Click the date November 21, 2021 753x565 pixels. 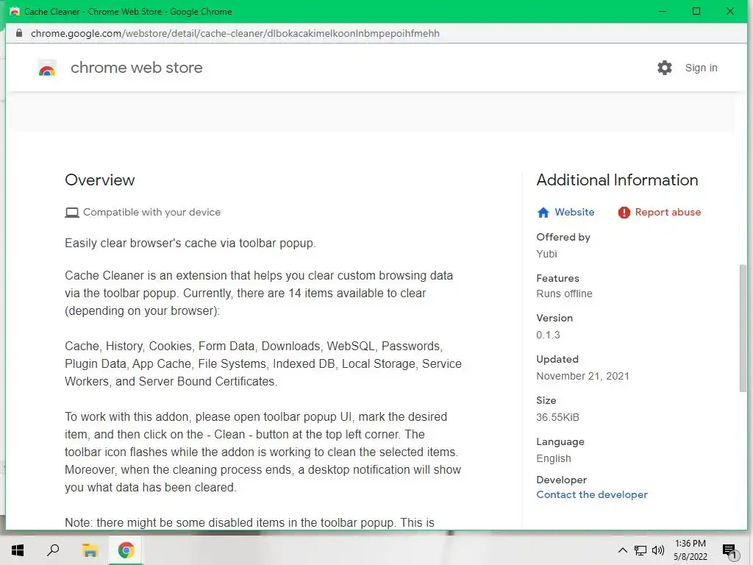[x=582, y=376]
